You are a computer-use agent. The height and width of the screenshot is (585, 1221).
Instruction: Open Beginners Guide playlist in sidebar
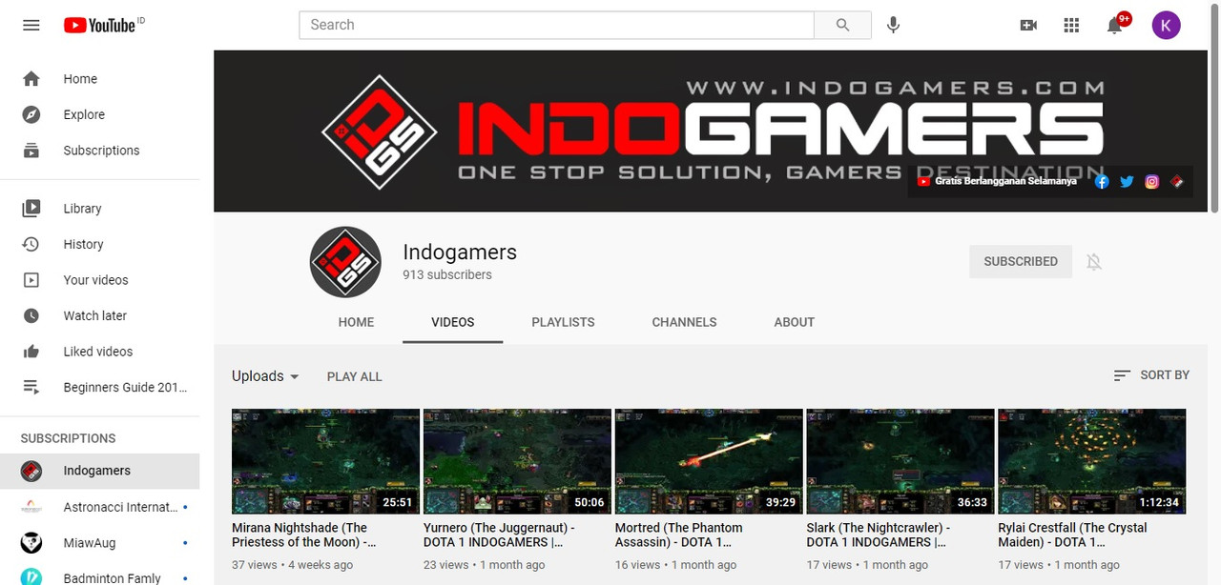pos(99,387)
